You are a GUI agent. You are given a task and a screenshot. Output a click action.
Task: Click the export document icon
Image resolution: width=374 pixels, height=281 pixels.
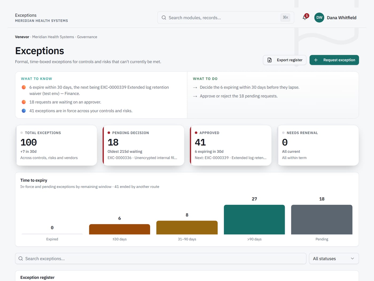(270, 60)
